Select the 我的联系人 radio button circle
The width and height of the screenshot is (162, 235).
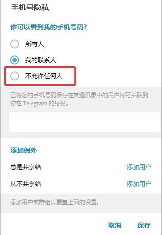point(15,60)
